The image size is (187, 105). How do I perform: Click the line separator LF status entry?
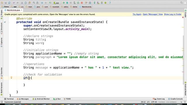pos(148,102)
